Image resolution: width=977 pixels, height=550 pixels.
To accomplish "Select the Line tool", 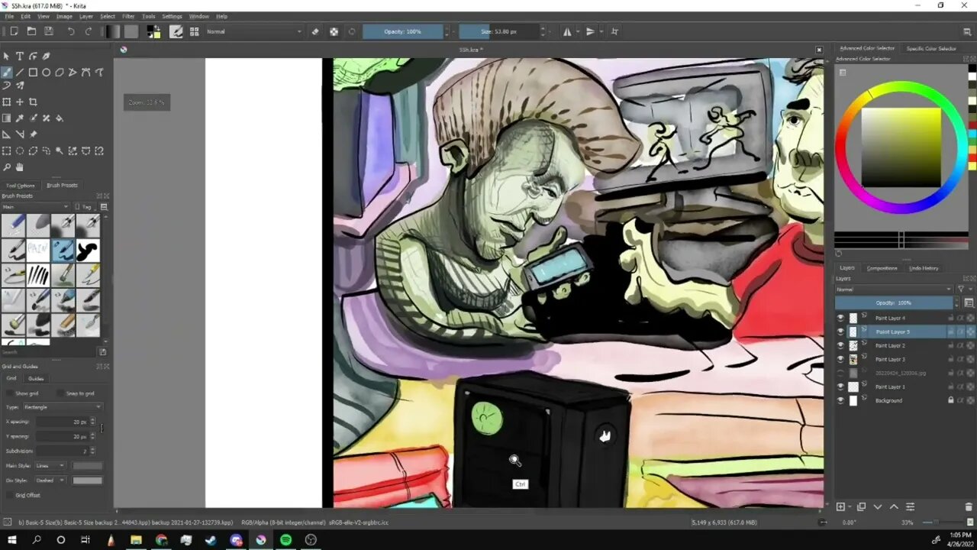I will [20, 73].
